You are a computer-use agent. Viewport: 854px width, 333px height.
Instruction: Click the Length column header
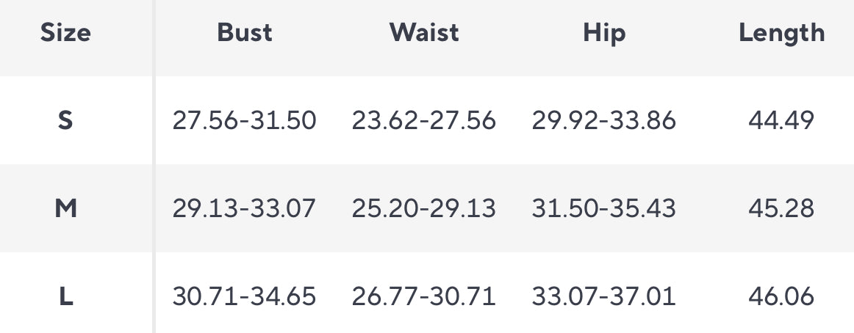click(782, 33)
